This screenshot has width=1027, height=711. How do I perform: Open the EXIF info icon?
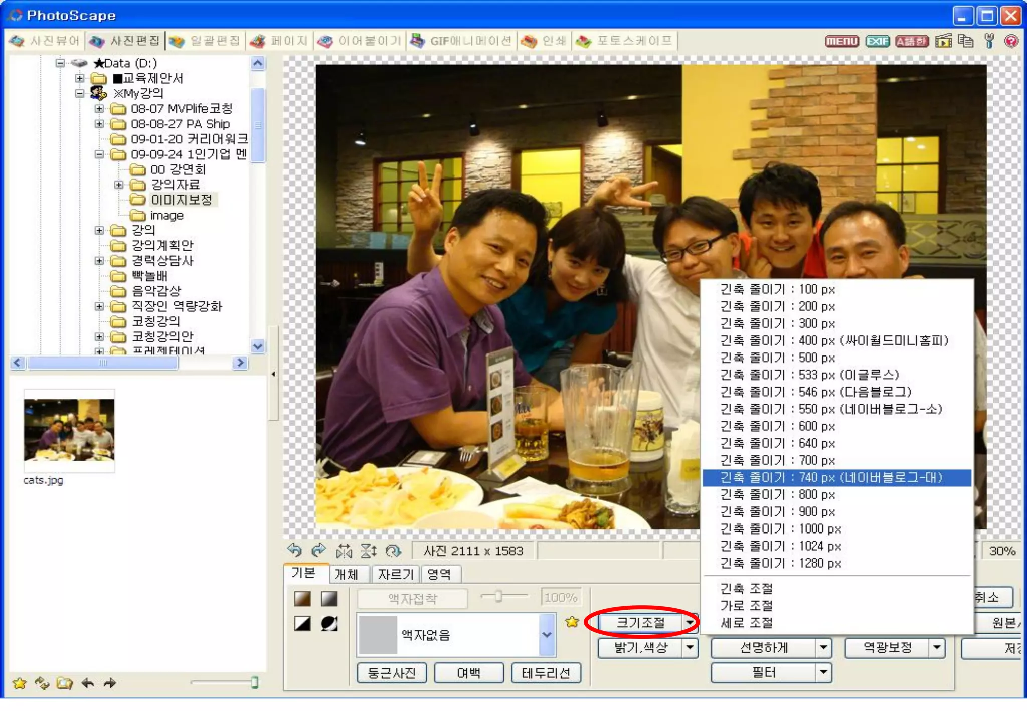877,41
